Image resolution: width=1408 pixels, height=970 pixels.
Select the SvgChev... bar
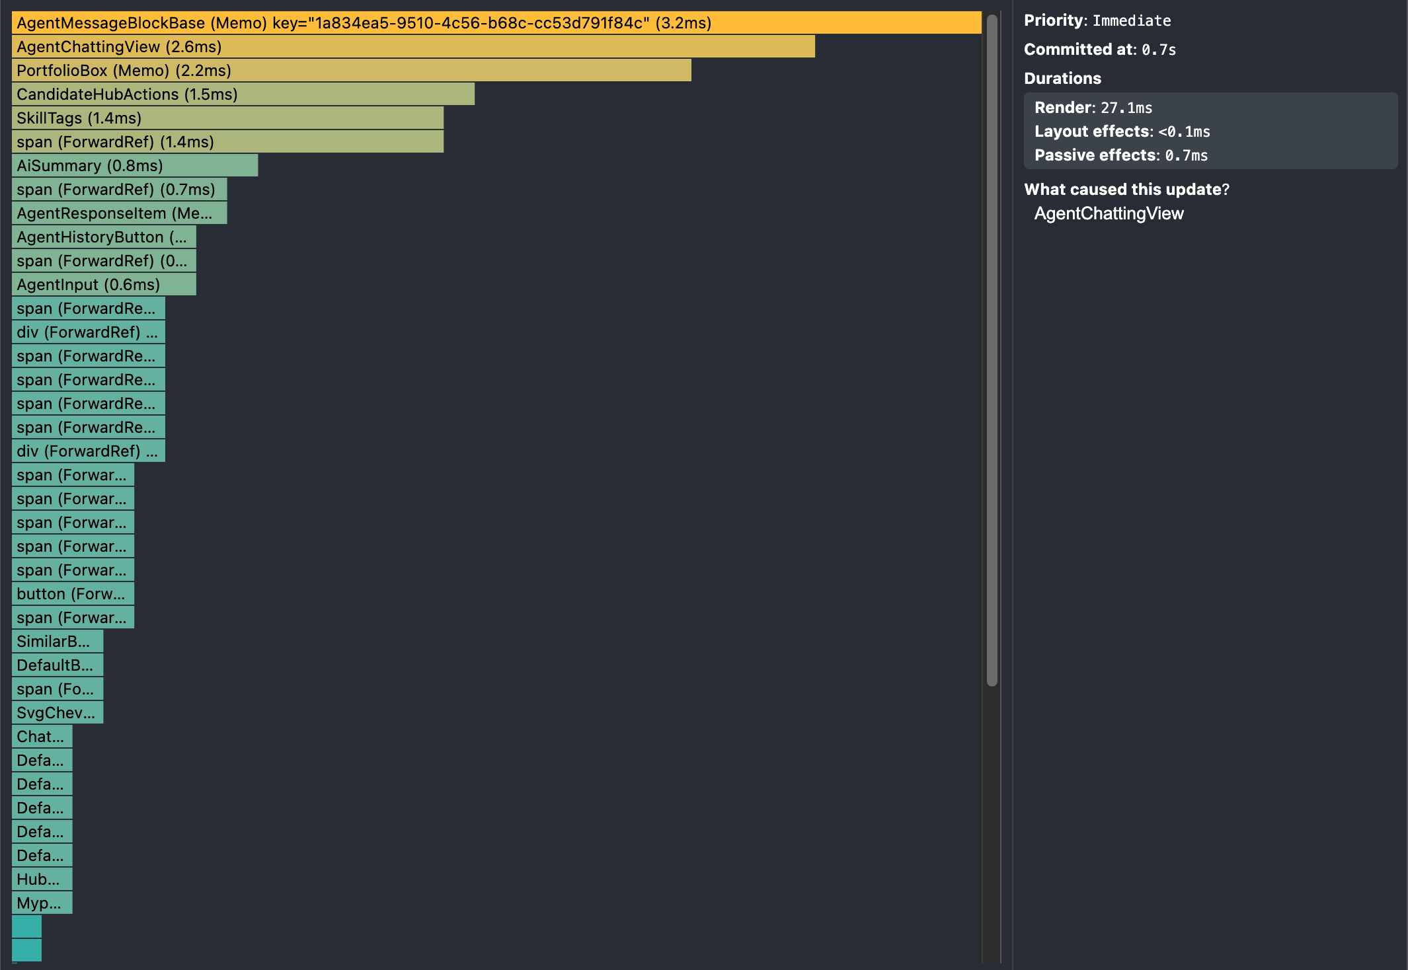coord(58,713)
